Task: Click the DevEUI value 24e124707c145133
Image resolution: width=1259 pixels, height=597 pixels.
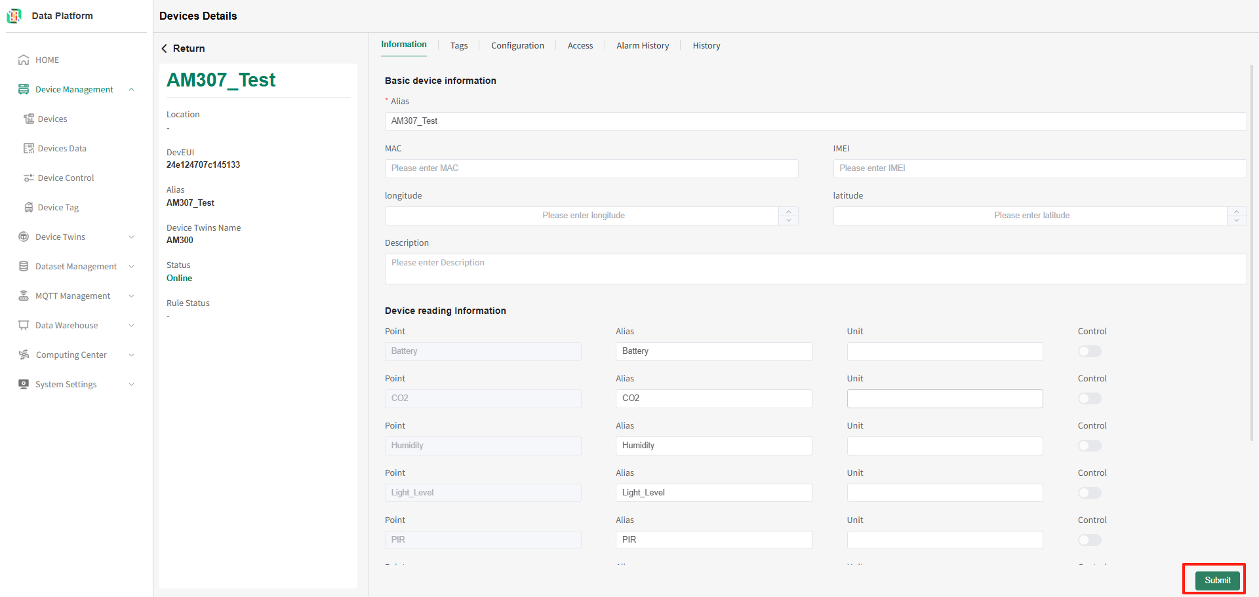Action: click(203, 164)
